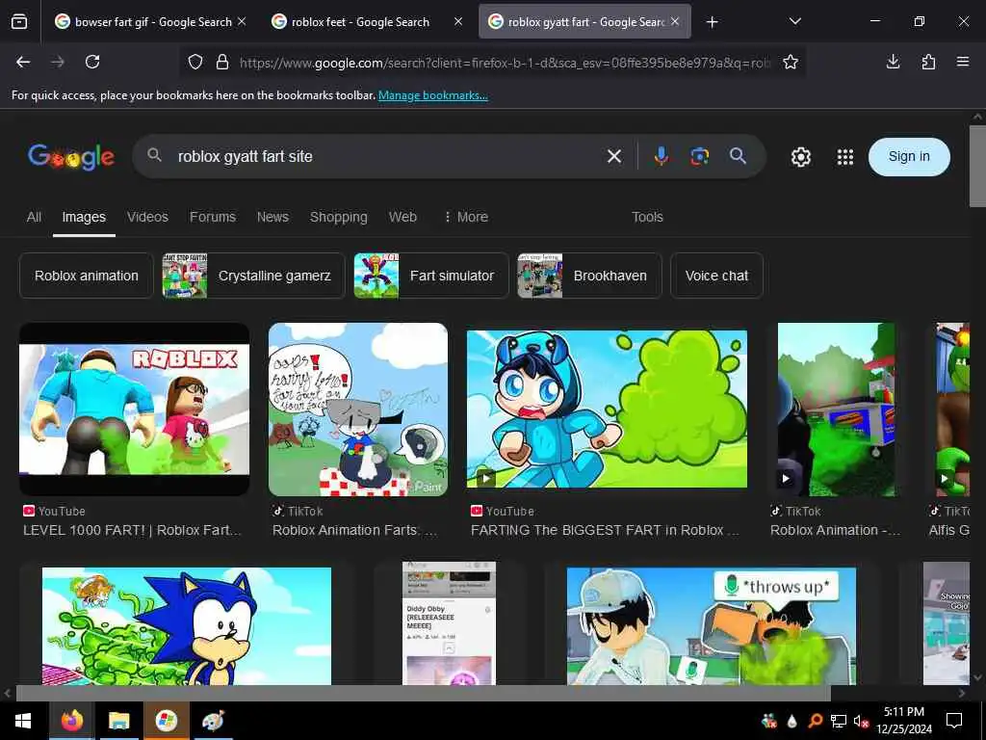Open Firefox View icon in tab bar

coord(19,22)
